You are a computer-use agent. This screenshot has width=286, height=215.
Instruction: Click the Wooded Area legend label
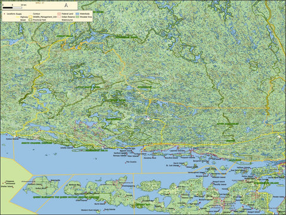click(86, 17)
